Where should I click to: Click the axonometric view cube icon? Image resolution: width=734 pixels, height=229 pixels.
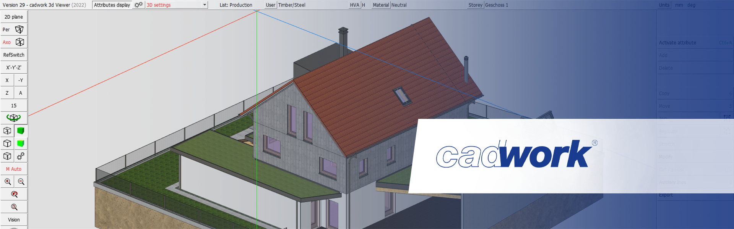click(20, 42)
